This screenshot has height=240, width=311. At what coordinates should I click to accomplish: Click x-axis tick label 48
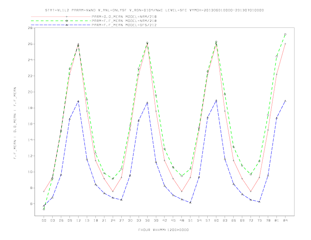click(x=182, y=220)
